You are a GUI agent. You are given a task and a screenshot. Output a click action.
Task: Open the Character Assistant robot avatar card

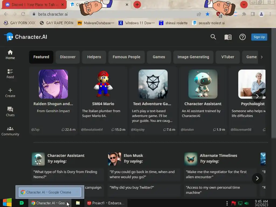click(203, 84)
